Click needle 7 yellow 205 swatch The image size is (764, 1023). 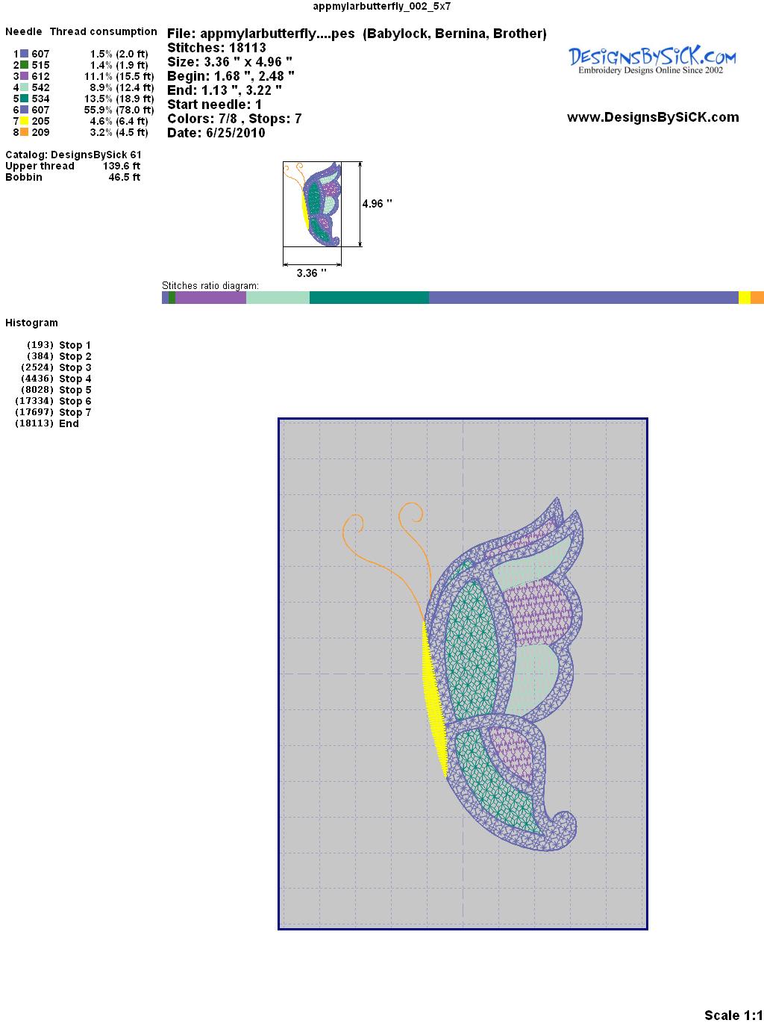click(25, 121)
